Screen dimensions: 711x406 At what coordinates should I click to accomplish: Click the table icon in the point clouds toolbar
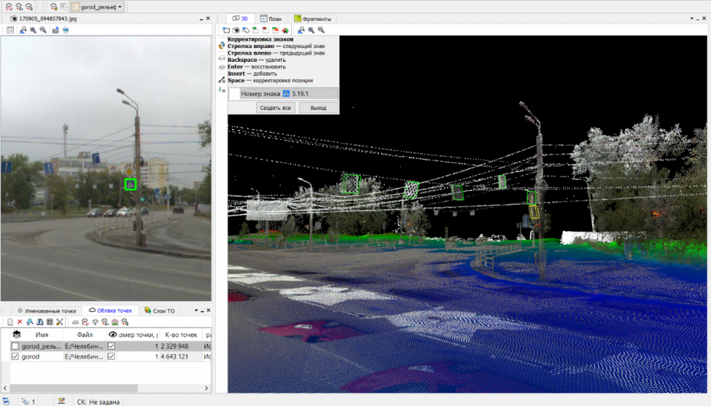49,321
